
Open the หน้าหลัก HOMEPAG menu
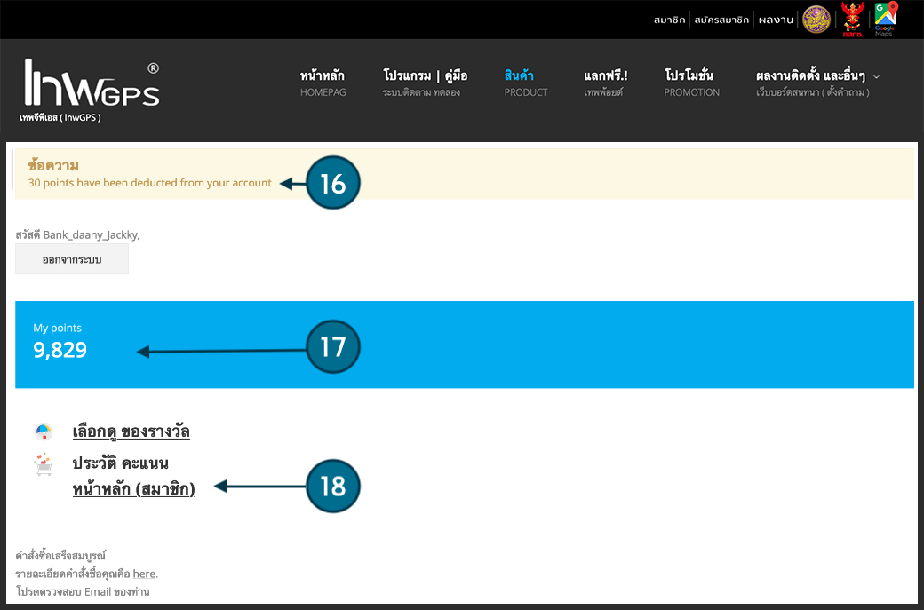pos(323,83)
